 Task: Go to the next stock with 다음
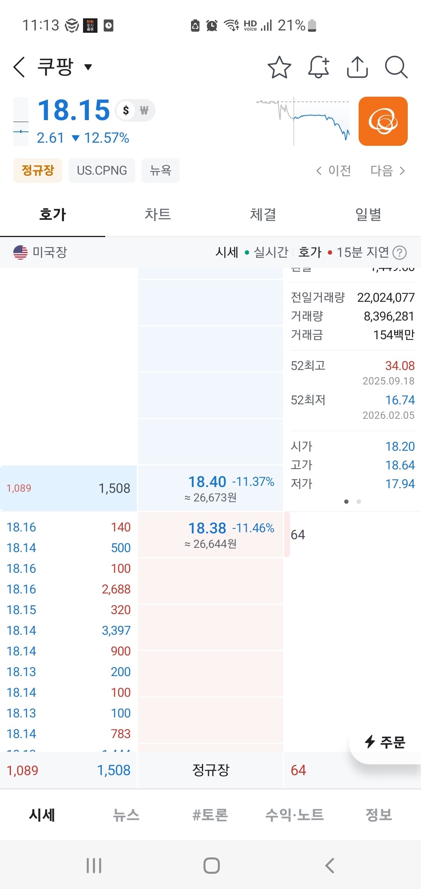tap(387, 170)
